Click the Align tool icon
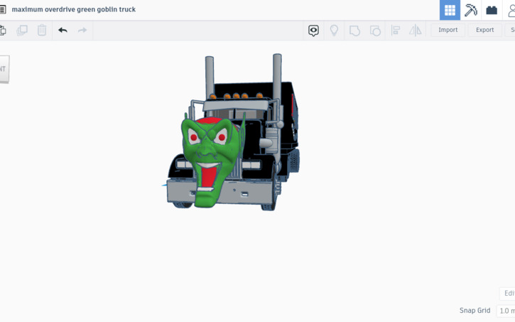The image size is (515, 322). pyautogui.click(x=396, y=31)
